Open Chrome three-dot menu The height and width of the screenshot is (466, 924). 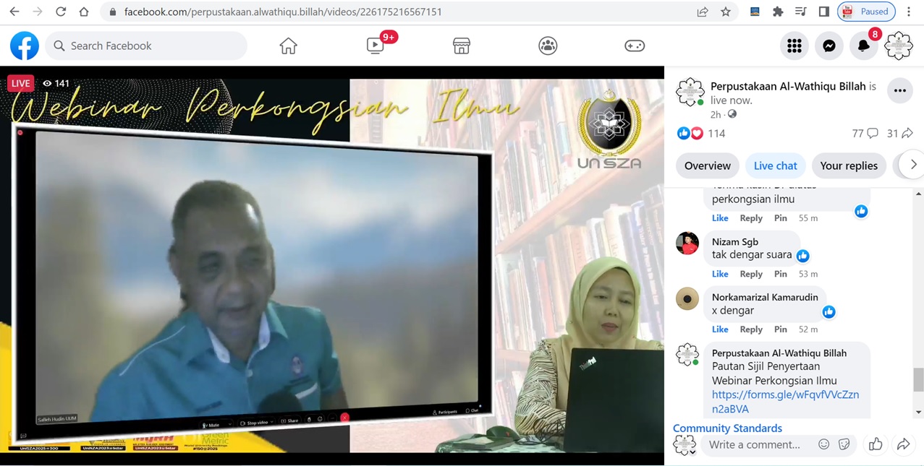tap(909, 12)
